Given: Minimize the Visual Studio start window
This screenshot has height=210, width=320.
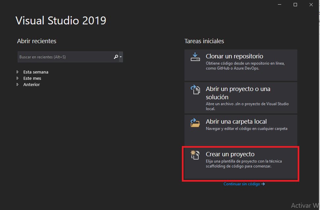Looking at the screenshot, I should tap(280, 5).
